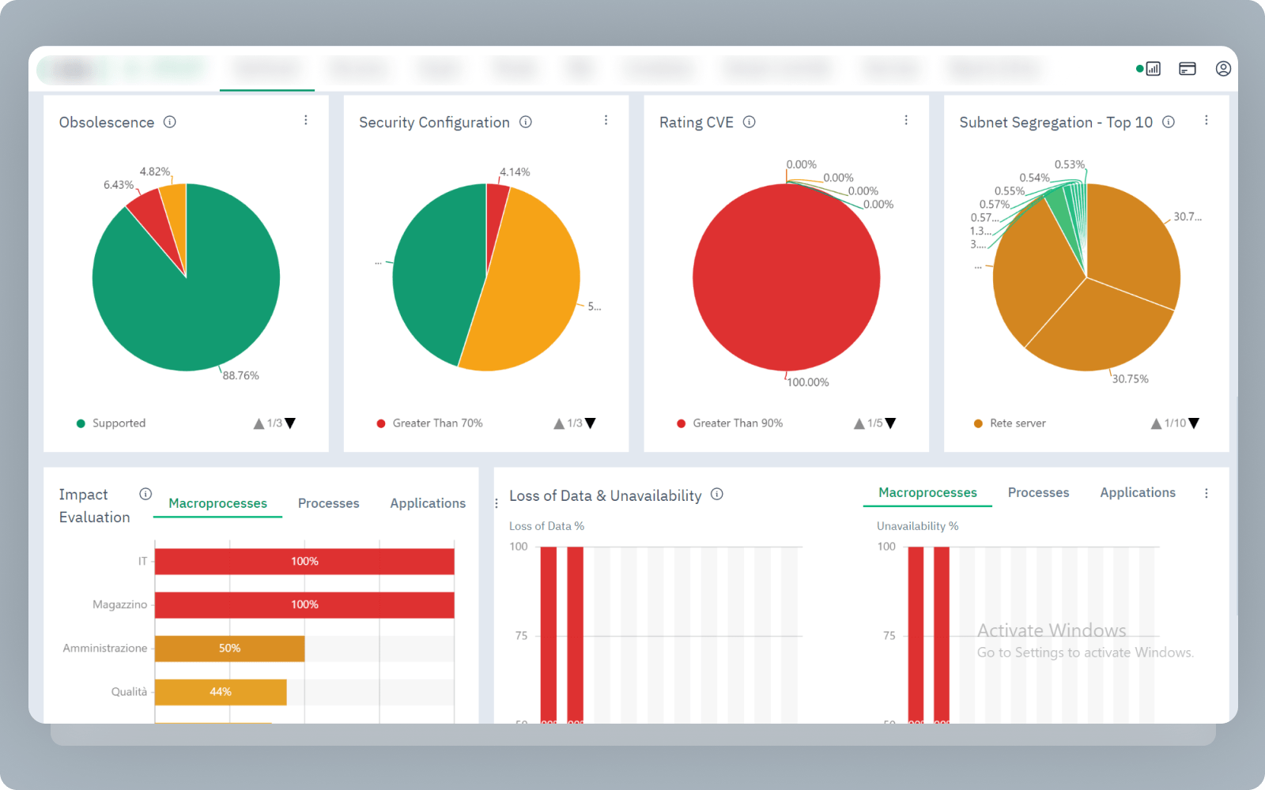This screenshot has width=1265, height=790.
Task: Open Obsolescence card options menu
Action: 306,120
